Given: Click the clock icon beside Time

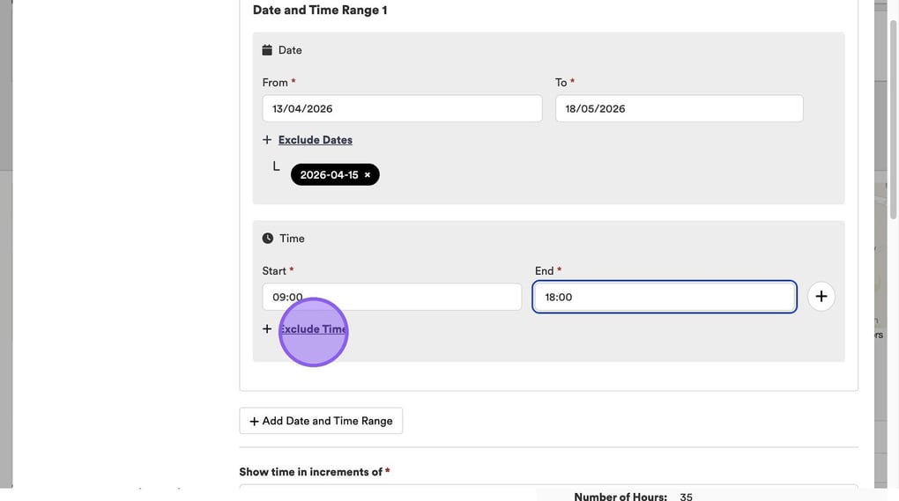Looking at the screenshot, I should tap(268, 239).
